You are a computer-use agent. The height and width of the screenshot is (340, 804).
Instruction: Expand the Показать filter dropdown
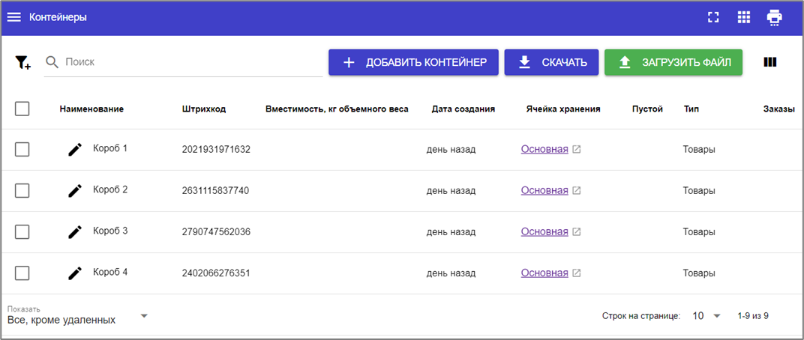coord(144,316)
